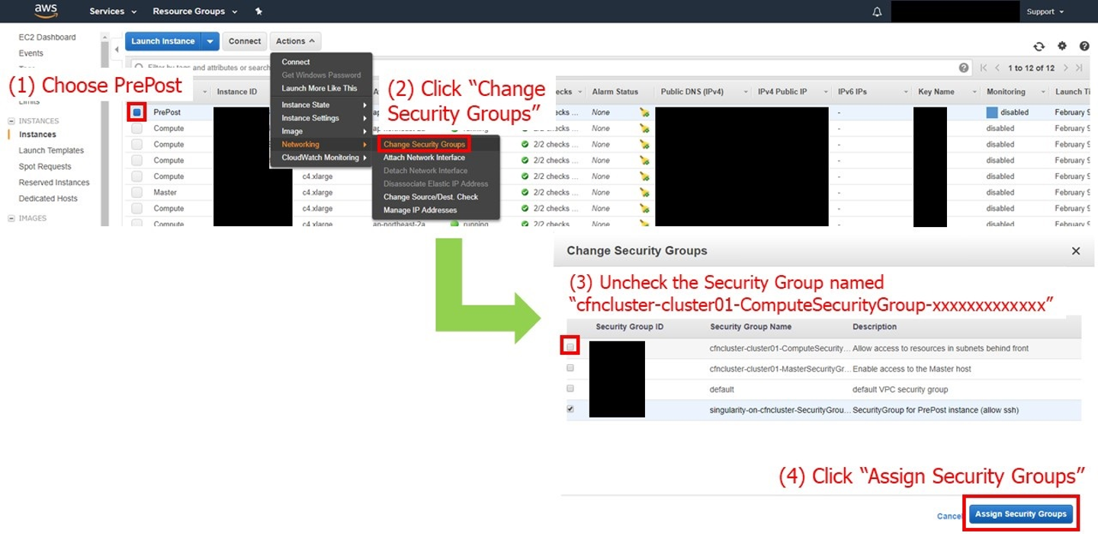This screenshot has width=1098, height=534.
Task: Click the alarm icon in the PrePost row
Action: pos(644,112)
